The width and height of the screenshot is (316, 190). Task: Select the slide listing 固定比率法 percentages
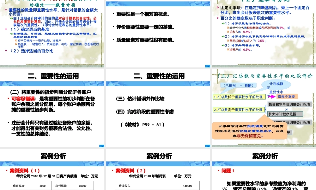(x=264, y=34)
